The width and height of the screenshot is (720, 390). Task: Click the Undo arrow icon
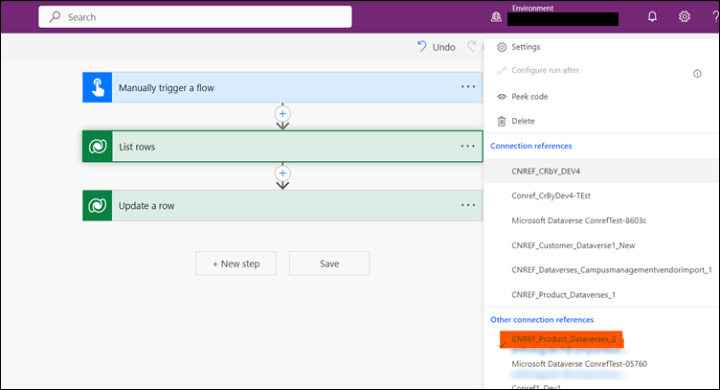coord(422,47)
